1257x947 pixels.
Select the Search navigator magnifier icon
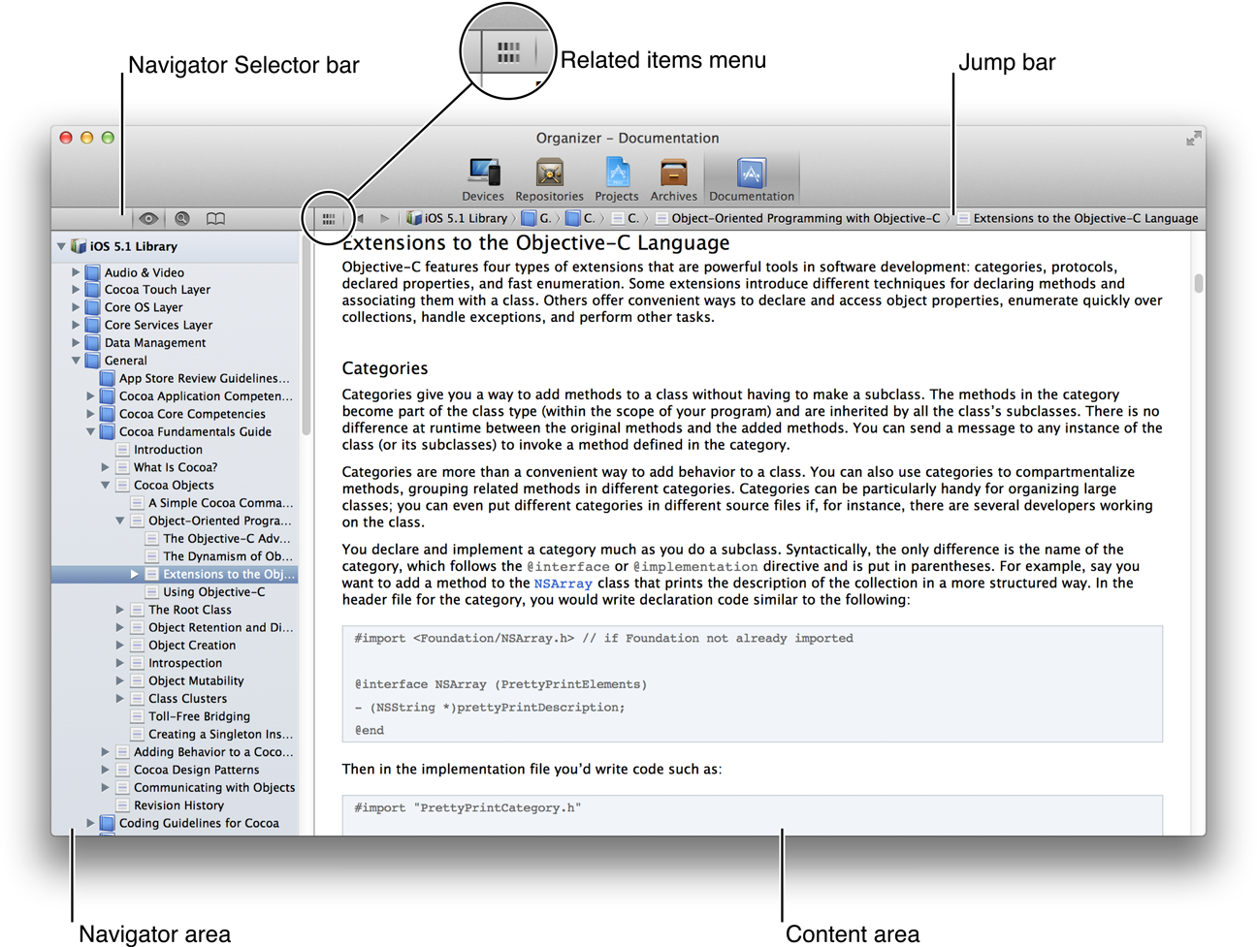(x=182, y=219)
